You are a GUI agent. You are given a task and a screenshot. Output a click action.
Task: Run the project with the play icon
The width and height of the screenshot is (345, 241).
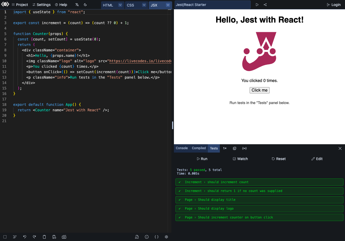(257, 5)
